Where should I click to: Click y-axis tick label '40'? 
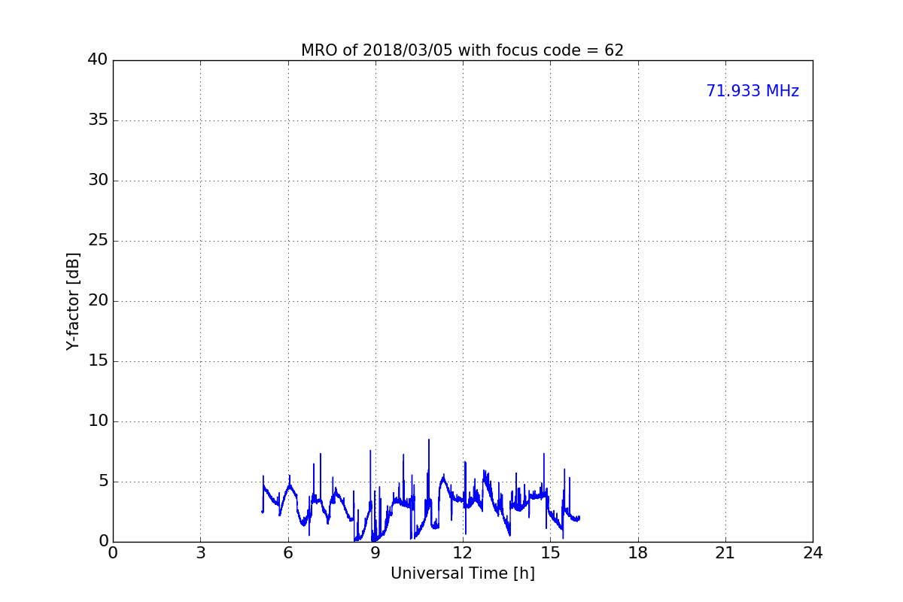tap(98, 60)
